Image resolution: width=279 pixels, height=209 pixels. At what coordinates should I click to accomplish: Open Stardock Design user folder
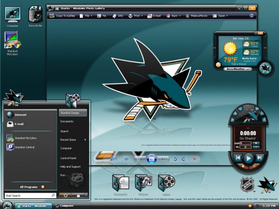click(73, 113)
